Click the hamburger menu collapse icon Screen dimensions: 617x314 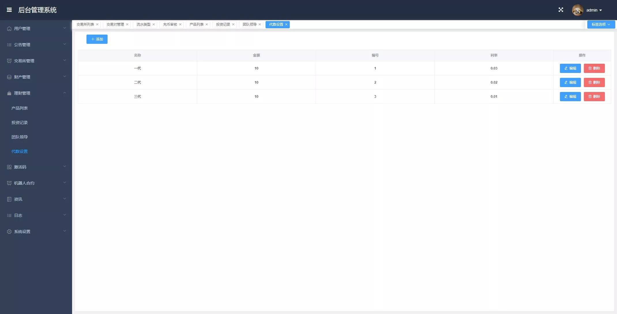[9, 10]
